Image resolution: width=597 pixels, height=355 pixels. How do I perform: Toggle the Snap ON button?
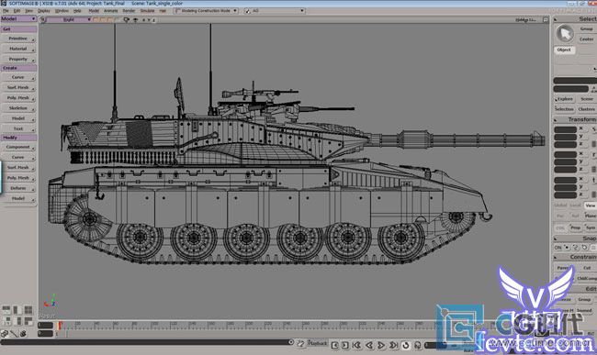point(558,248)
